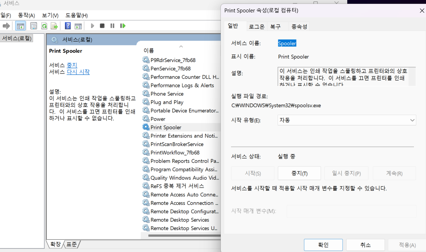The image size is (426, 252).
Task: Click the stop service square icon
Action: click(102, 26)
